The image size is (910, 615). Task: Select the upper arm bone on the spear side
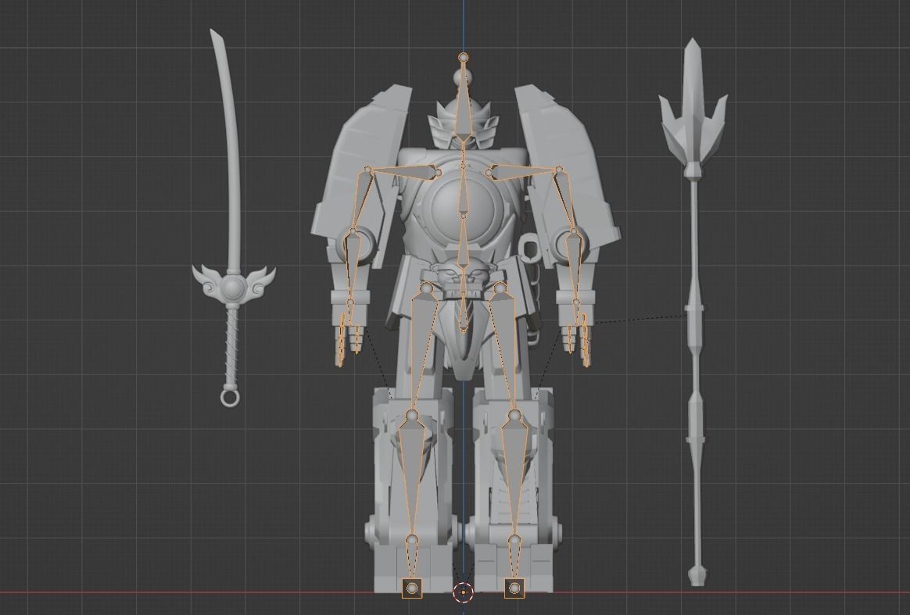(x=566, y=200)
